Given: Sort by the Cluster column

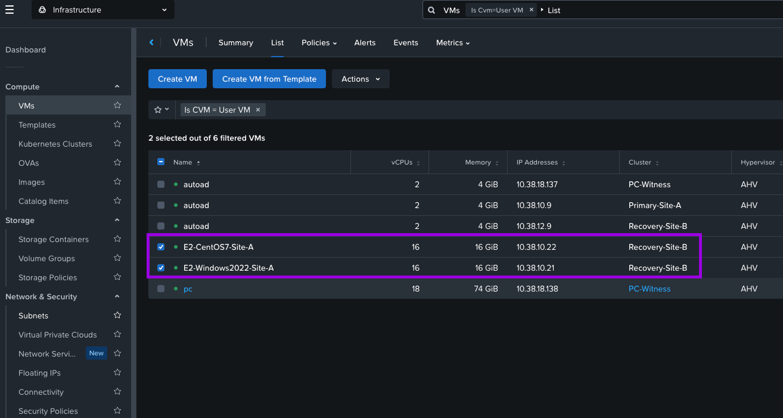Looking at the screenshot, I should pyautogui.click(x=644, y=162).
